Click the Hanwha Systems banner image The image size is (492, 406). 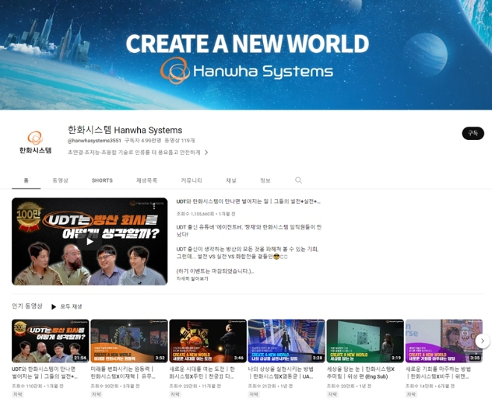pos(246,55)
